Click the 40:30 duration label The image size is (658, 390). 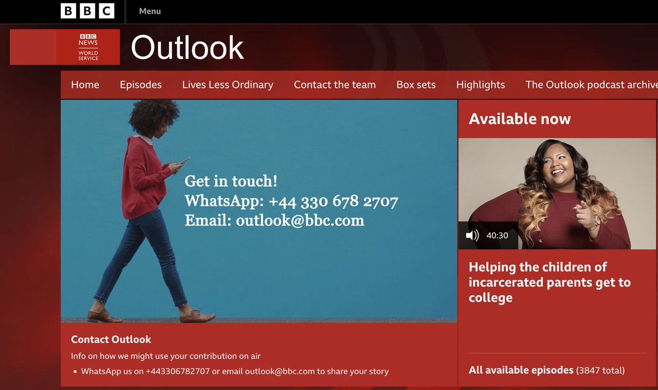[x=497, y=235]
